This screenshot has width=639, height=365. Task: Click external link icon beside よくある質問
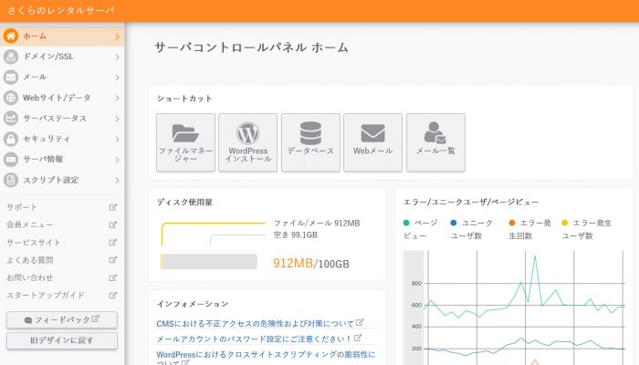113,259
